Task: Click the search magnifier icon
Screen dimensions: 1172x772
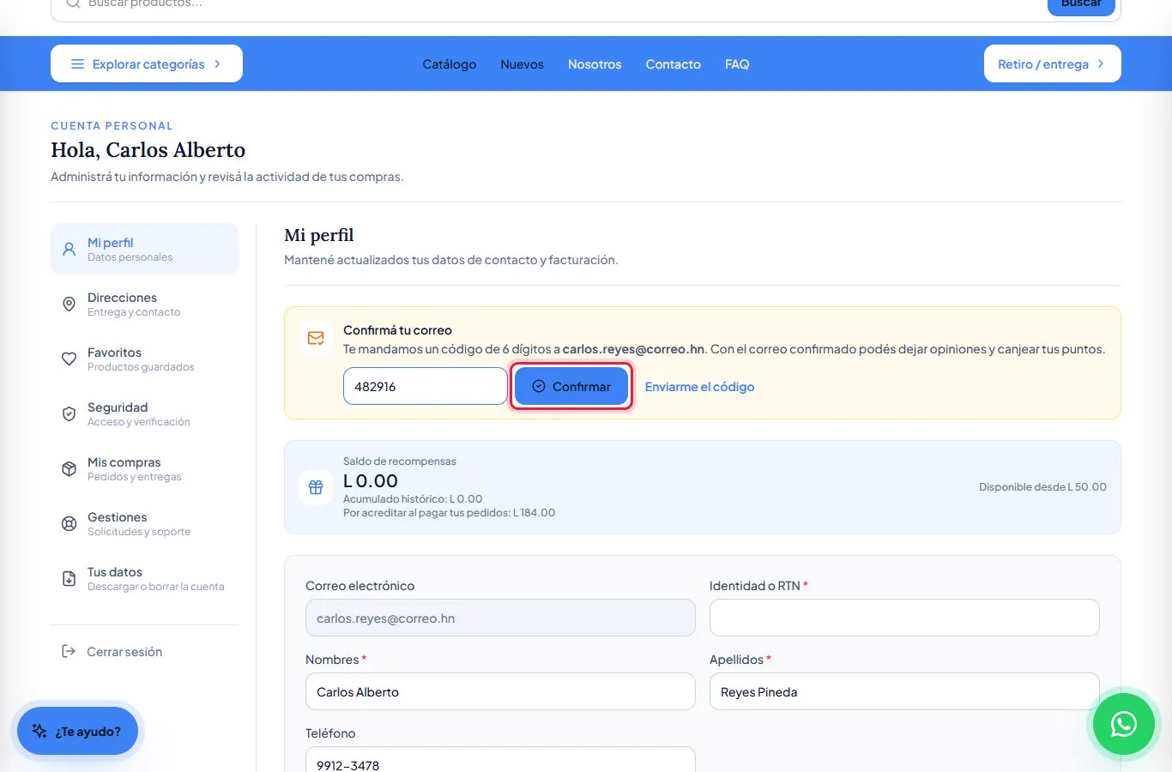Action: pos(73,4)
